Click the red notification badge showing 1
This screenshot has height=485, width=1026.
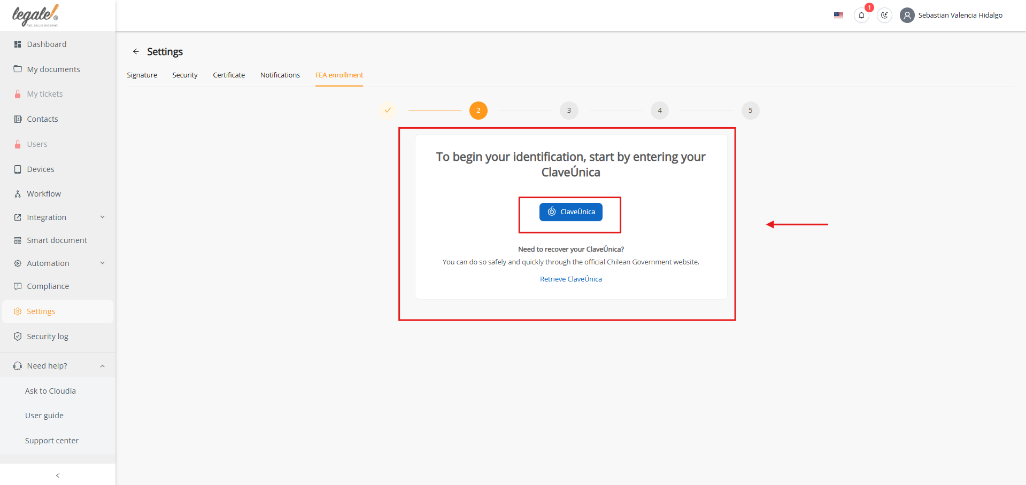click(x=869, y=7)
